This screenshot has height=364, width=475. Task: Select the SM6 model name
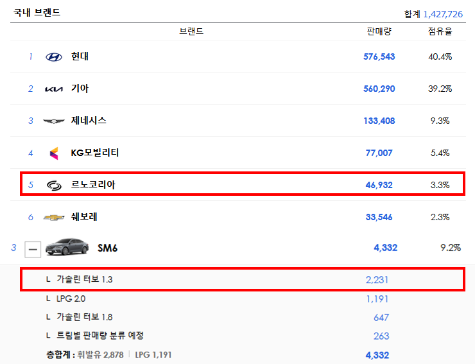tap(108, 248)
